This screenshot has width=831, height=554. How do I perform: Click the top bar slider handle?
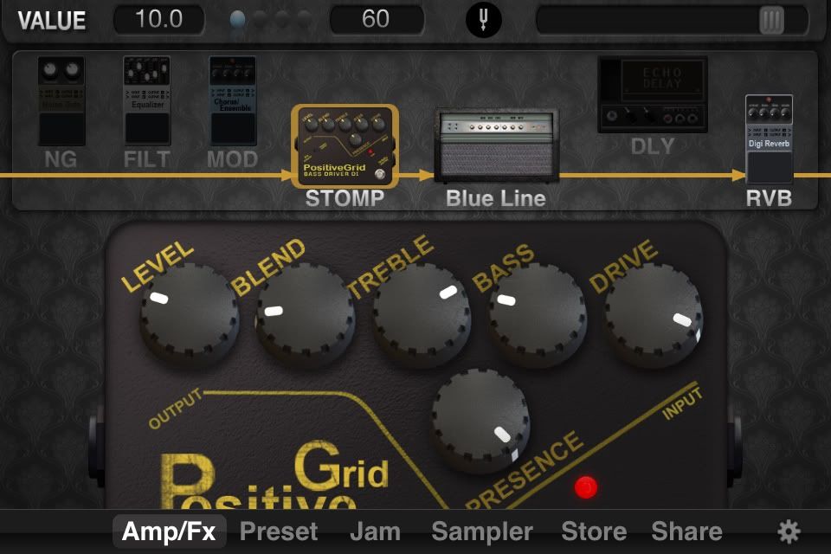[771, 21]
